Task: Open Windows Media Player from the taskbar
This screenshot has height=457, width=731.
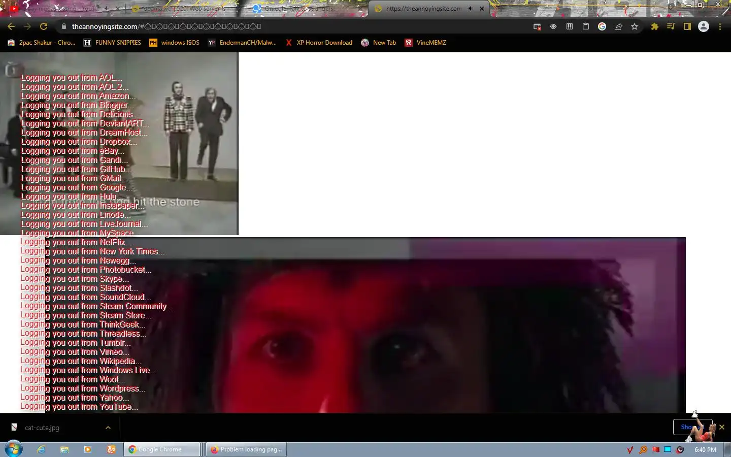Action: click(88, 449)
